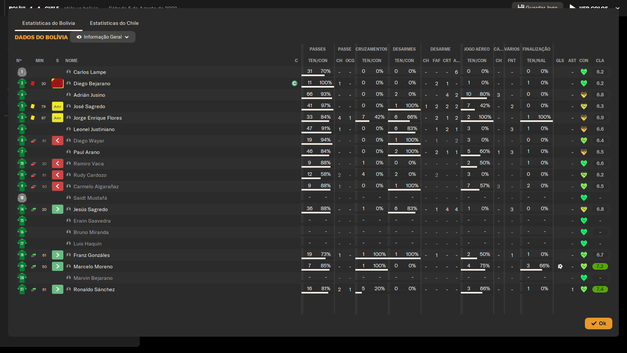Click the captain badge next to Diego Bejarano
The height and width of the screenshot is (353, 627).
[294, 83]
